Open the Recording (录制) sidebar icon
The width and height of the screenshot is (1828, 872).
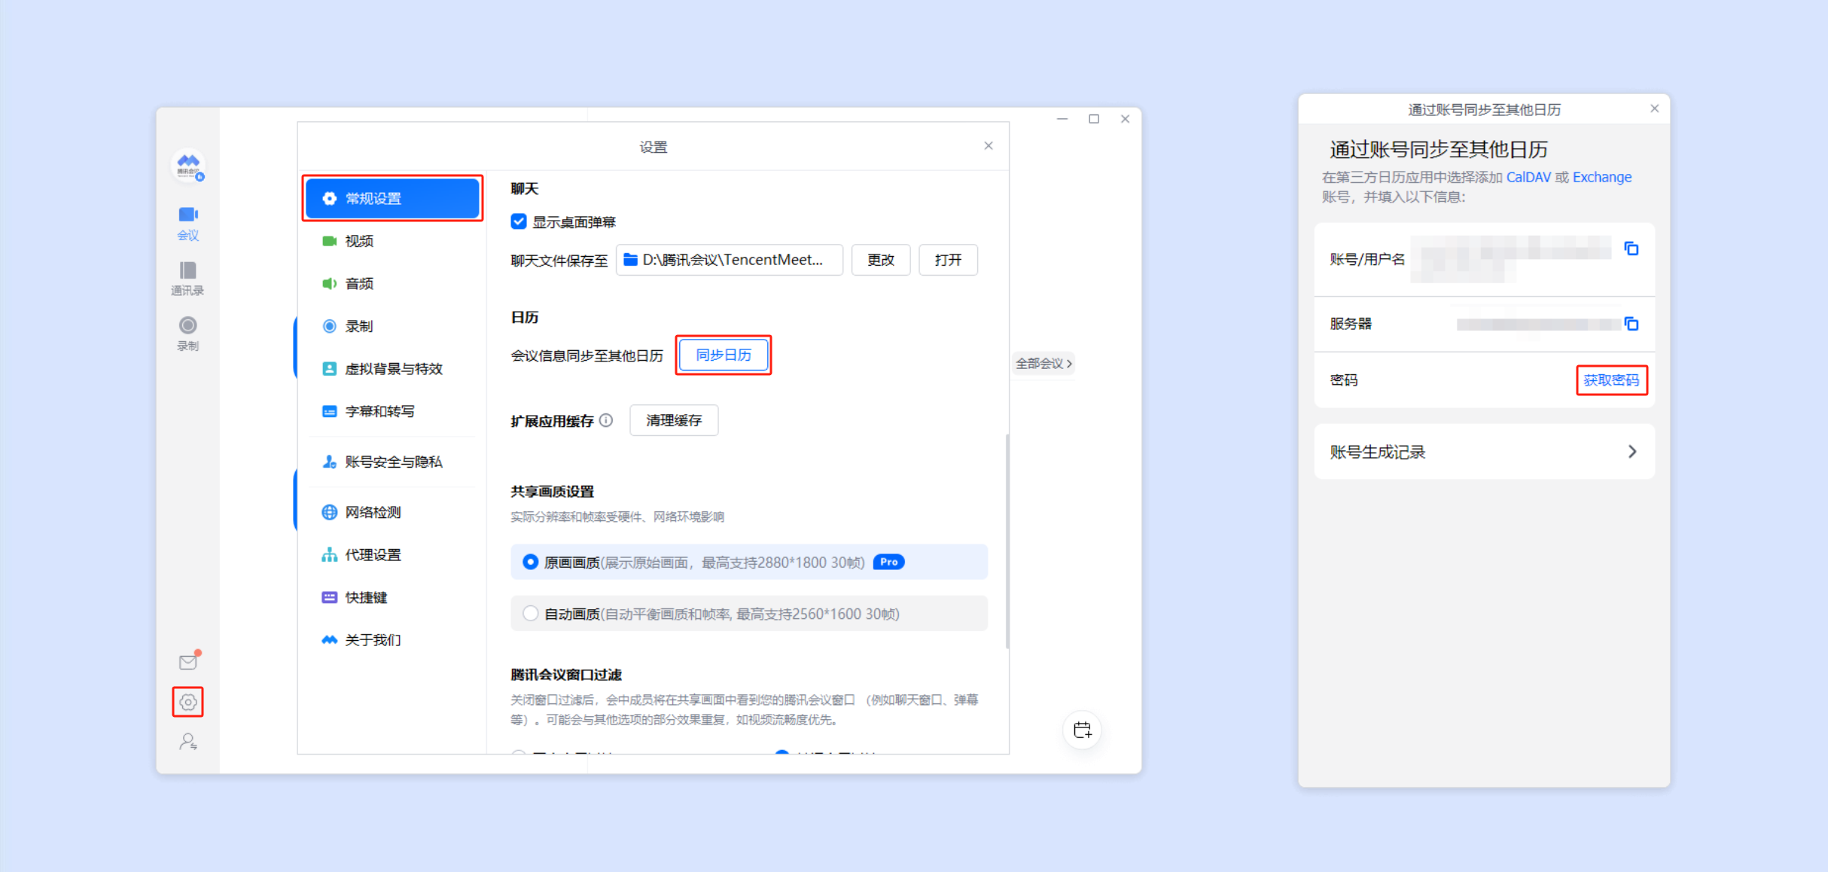click(187, 334)
